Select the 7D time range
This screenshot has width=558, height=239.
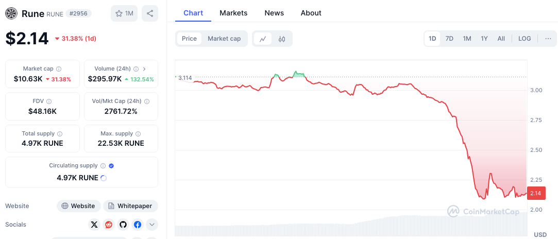click(449, 39)
